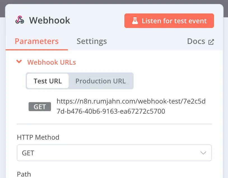
Task: Click the webhook-test URL to copy it
Action: coord(131,106)
